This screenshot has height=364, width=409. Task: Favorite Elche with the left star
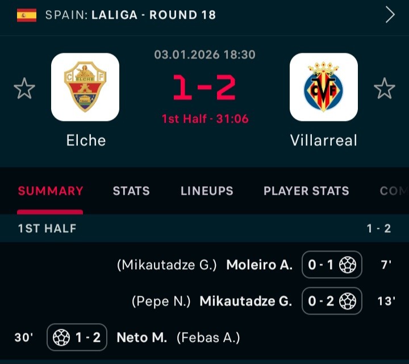tap(24, 89)
